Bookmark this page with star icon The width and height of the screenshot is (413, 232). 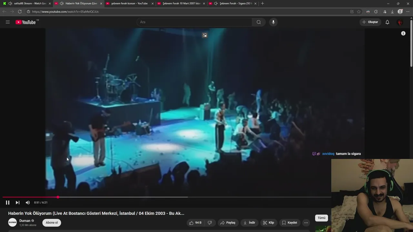pos(359,12)
